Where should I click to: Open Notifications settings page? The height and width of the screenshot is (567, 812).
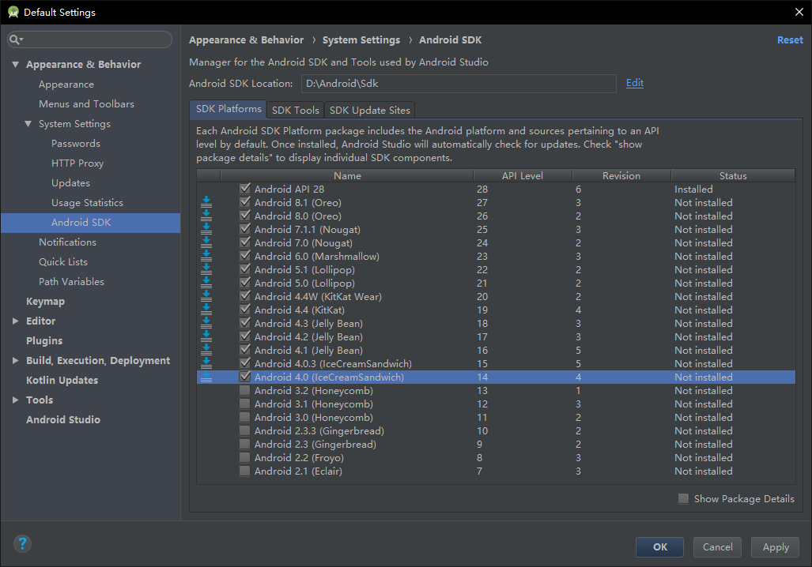coord(67,242)
